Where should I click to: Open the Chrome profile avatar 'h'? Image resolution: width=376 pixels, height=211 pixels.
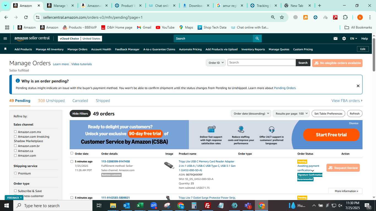pos(360,17)
